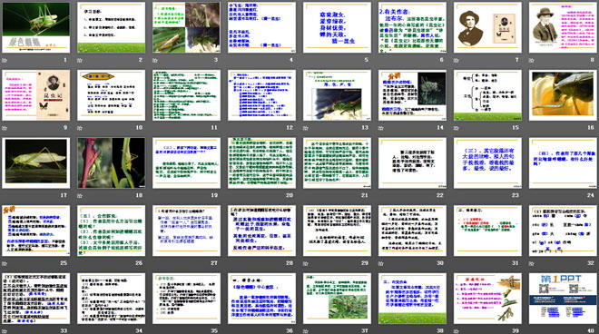Screen dimensions: 599x334
Task: Click the animation star beneath slide 32
Action: (531, 263)
